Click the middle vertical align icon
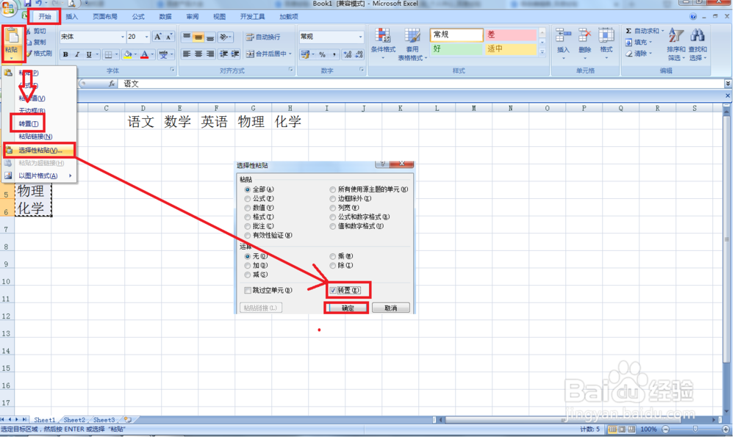 coord(198,37)
